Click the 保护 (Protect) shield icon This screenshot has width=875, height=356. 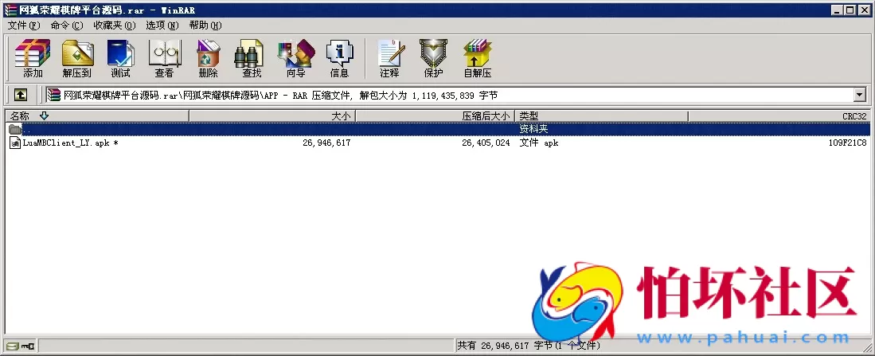(433, 57)
